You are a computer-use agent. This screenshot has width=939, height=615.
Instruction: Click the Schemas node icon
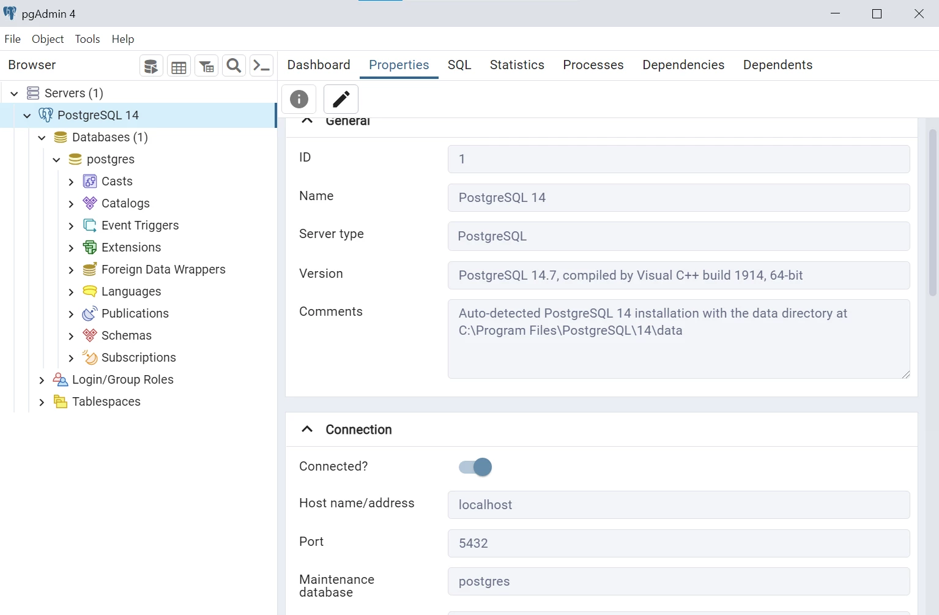pos(90,335)
